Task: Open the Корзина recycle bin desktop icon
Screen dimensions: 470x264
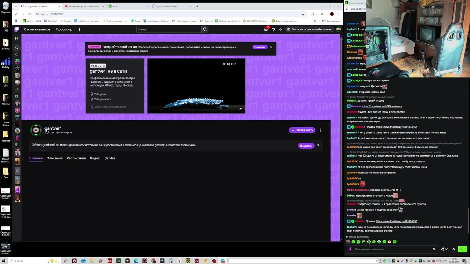Action: pos(6,7)
